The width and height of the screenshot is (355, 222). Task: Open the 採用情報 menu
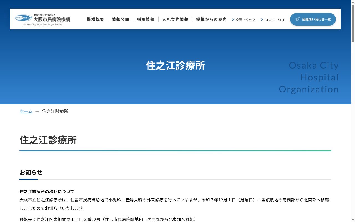coord(146,19)
